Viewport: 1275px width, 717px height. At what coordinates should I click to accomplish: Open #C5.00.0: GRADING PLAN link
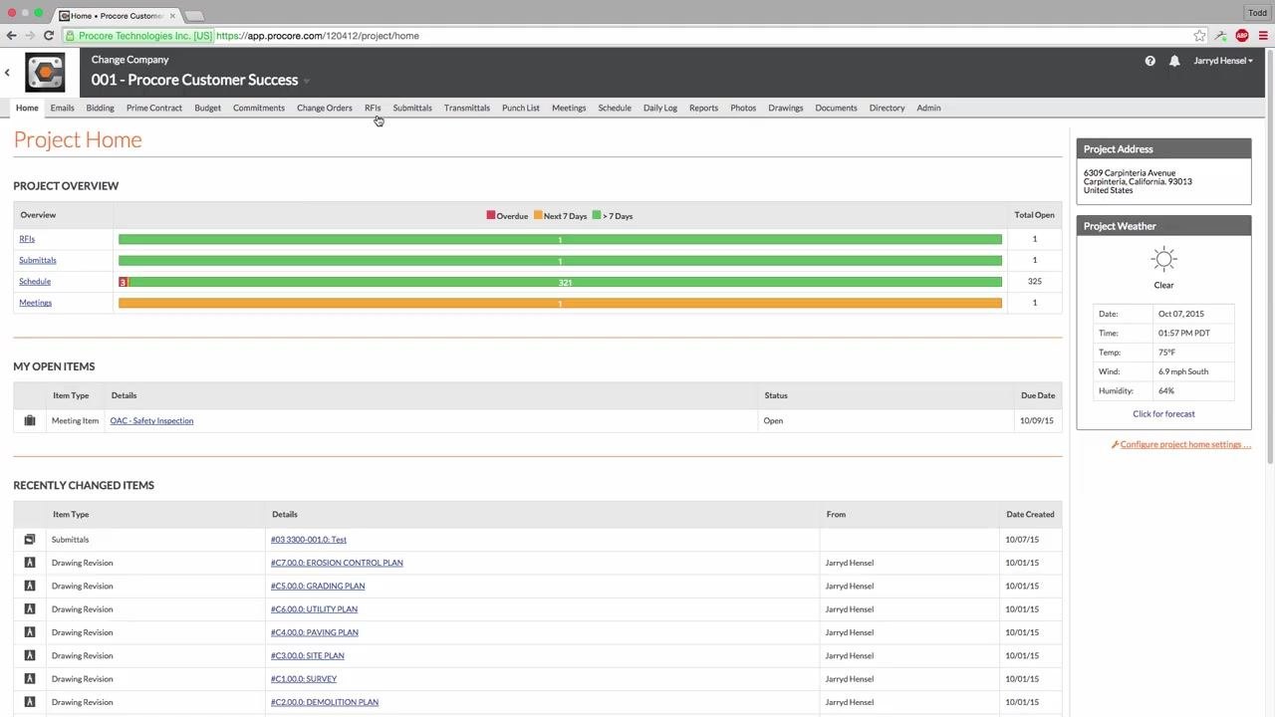point(318,587)
